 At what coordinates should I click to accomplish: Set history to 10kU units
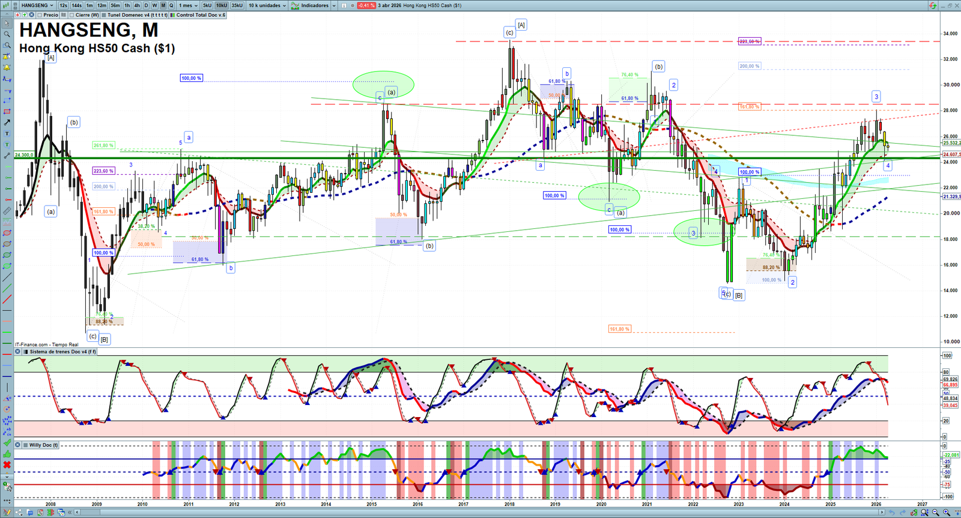[x=222, y=5]
